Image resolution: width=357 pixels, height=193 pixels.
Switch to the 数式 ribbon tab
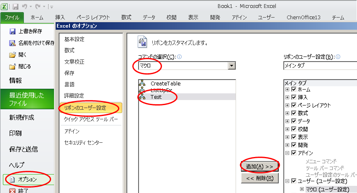click(x=126, y=18)
